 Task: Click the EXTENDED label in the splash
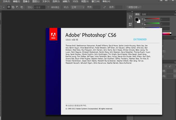[x=140, y=39]
